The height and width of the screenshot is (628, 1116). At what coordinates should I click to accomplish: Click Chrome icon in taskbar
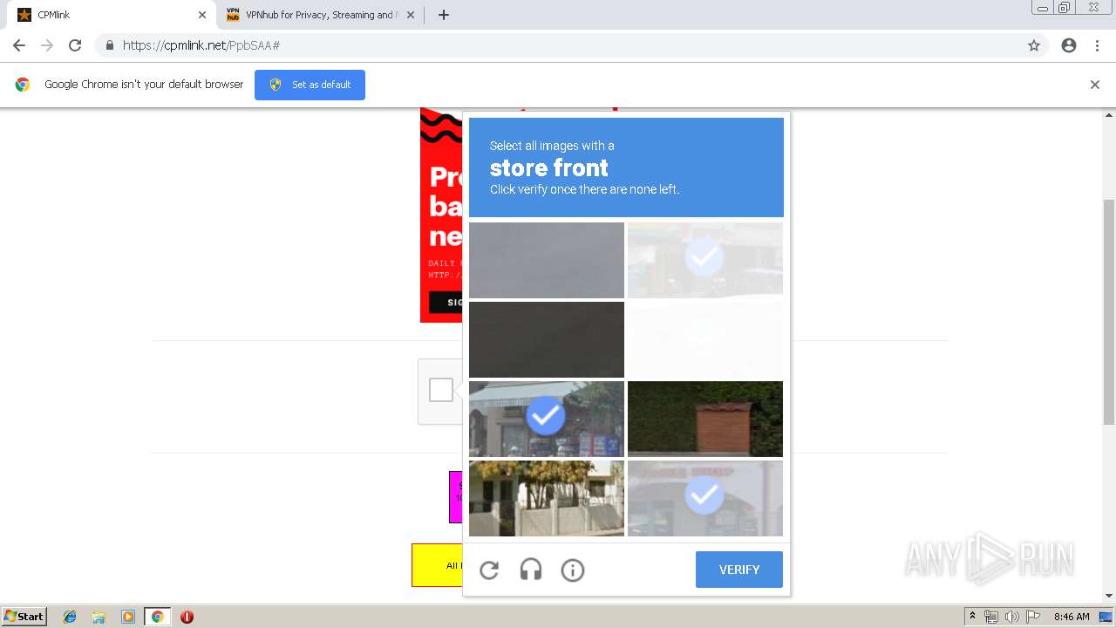pos(158,617)
